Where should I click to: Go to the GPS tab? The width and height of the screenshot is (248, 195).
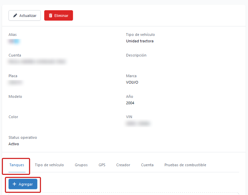[x=102, y=165]
